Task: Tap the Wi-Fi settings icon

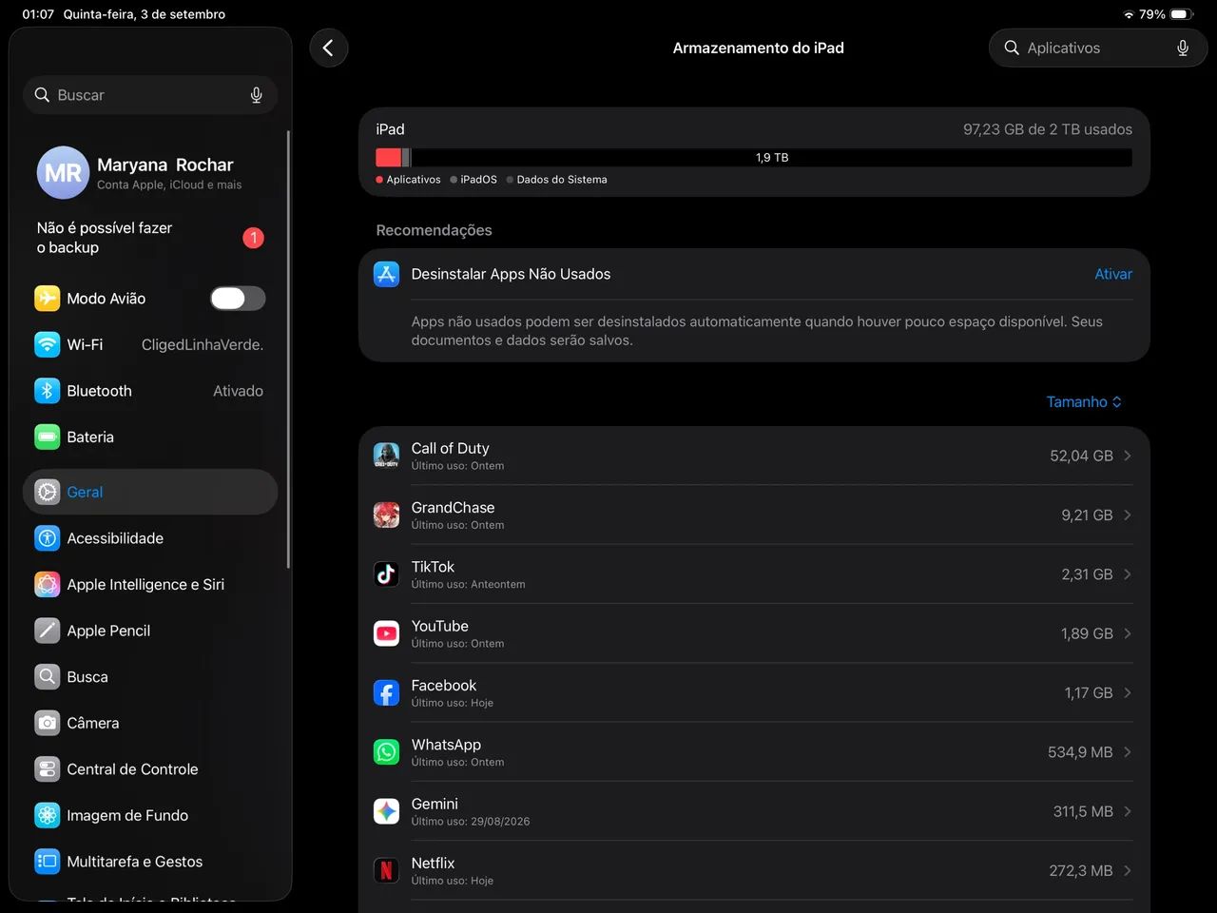Action: click(x=47, y=344)
